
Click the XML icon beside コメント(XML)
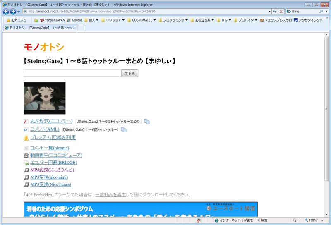(26, 130)
